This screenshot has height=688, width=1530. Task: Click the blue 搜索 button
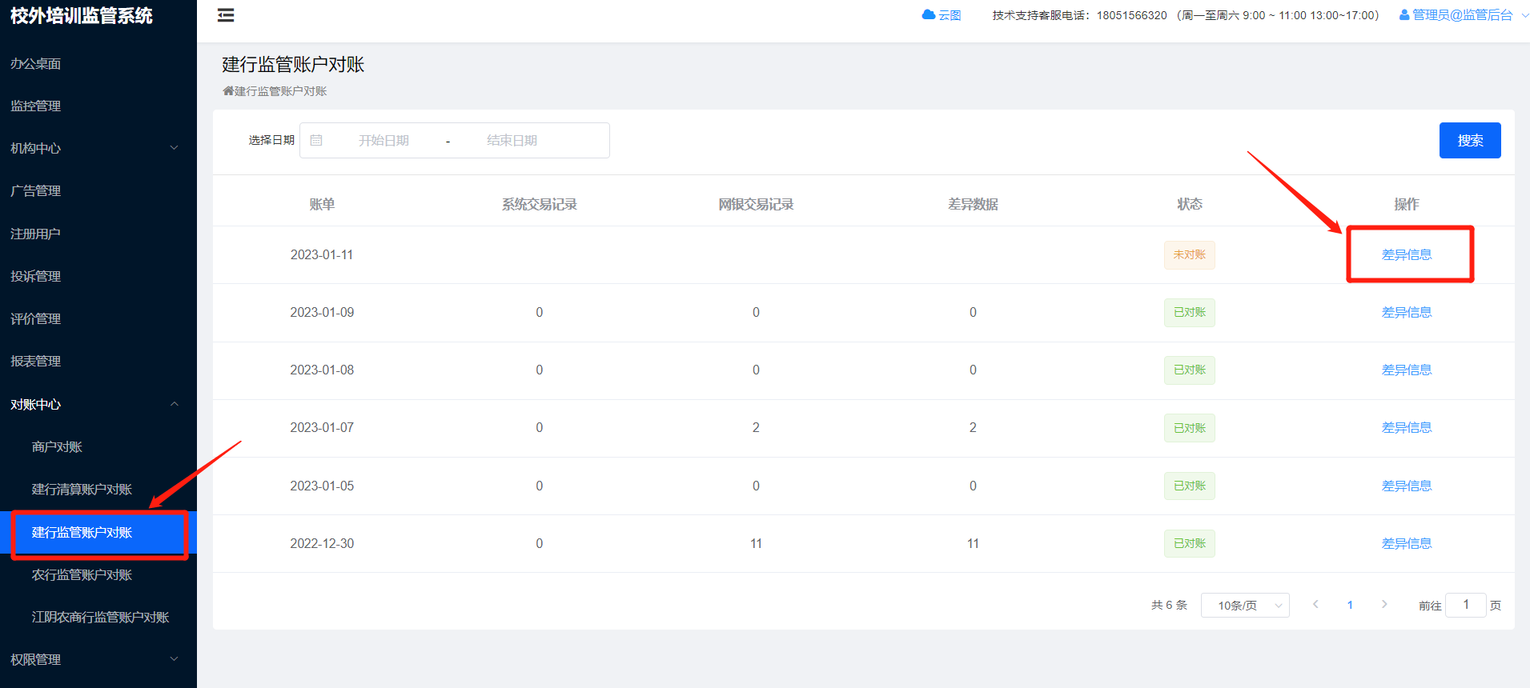coord(1469,141)
